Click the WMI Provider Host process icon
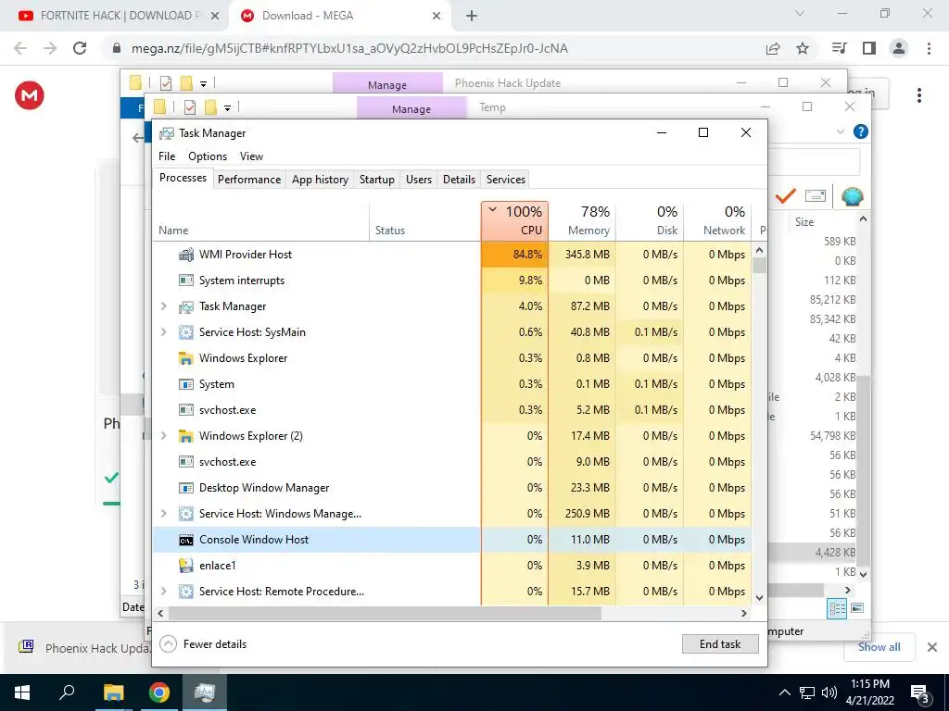Screen dimensions: 949x711 (185, 255)
